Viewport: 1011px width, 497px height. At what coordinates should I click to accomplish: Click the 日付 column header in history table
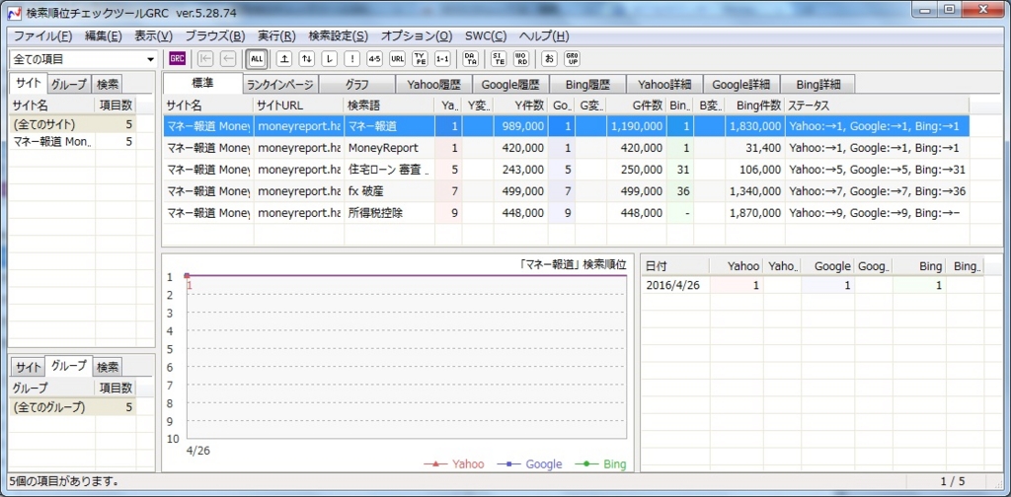point(675,265)
